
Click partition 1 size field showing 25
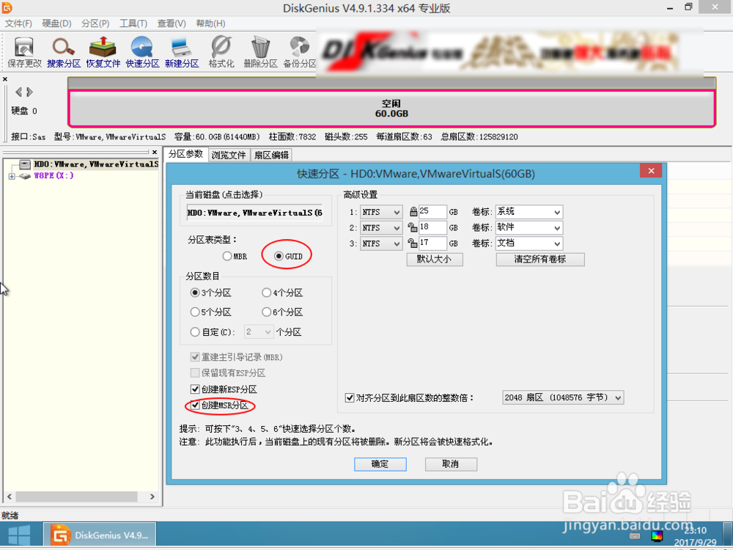(432, 211)
